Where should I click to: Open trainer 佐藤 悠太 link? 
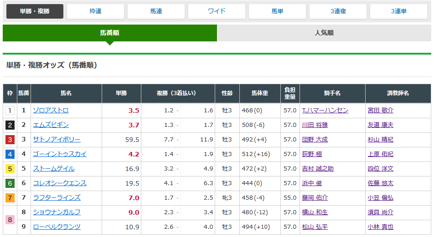[381, 183]
